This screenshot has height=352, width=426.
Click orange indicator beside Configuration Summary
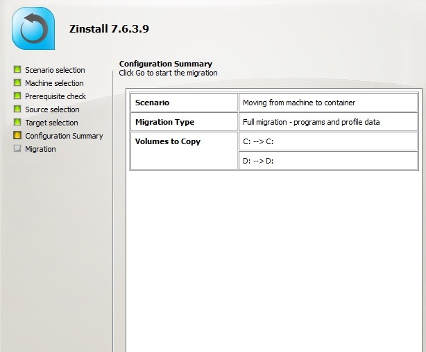[x=17, y=135]
